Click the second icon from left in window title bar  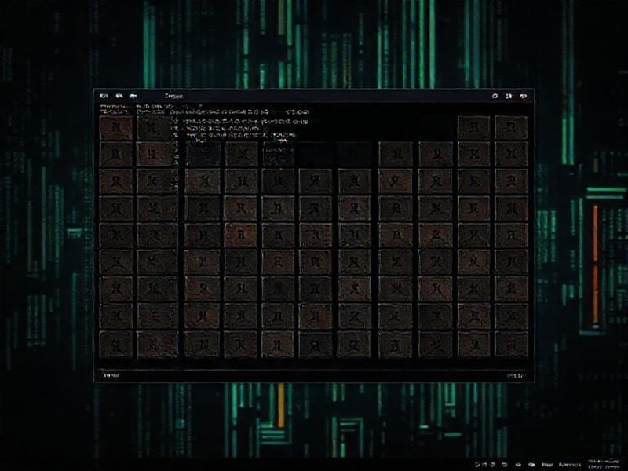[119, 96]
